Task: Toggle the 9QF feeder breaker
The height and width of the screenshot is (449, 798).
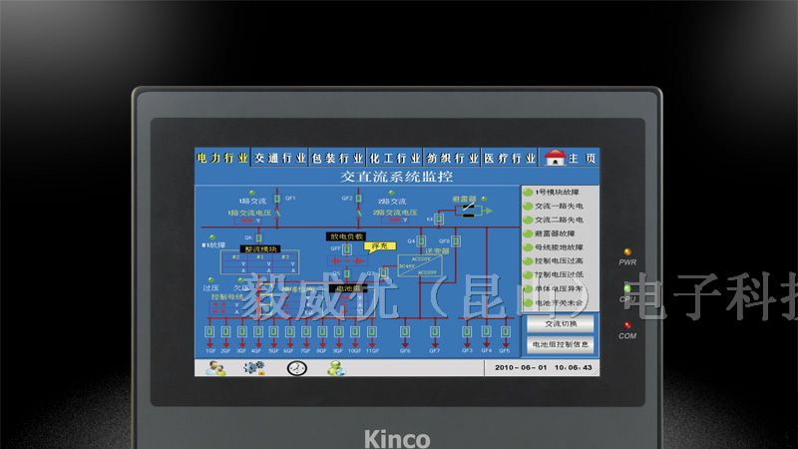Action: pyautogui.click(x=338, y=332)
